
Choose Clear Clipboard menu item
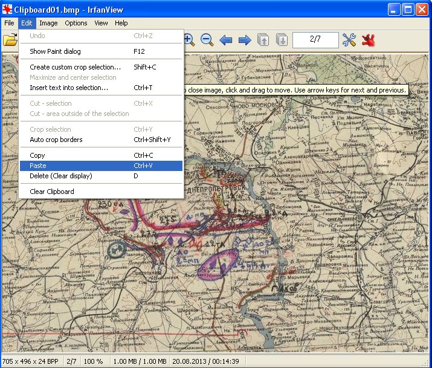click(x=52, y=192)
